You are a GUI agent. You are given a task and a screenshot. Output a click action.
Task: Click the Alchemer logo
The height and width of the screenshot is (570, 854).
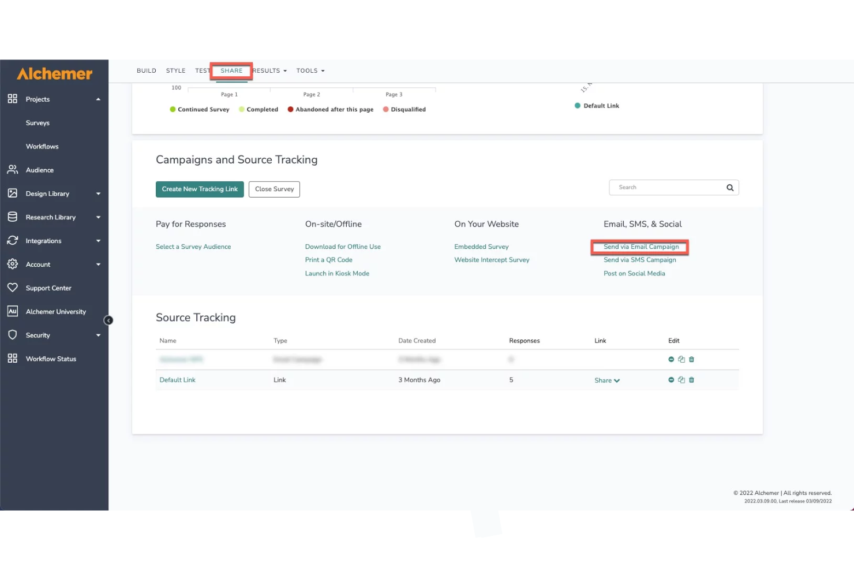54,73
